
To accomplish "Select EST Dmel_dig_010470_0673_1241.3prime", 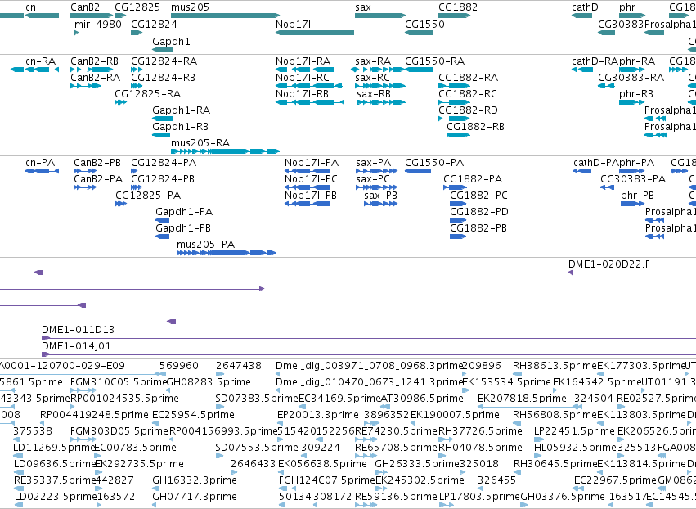I will [369, 382].
